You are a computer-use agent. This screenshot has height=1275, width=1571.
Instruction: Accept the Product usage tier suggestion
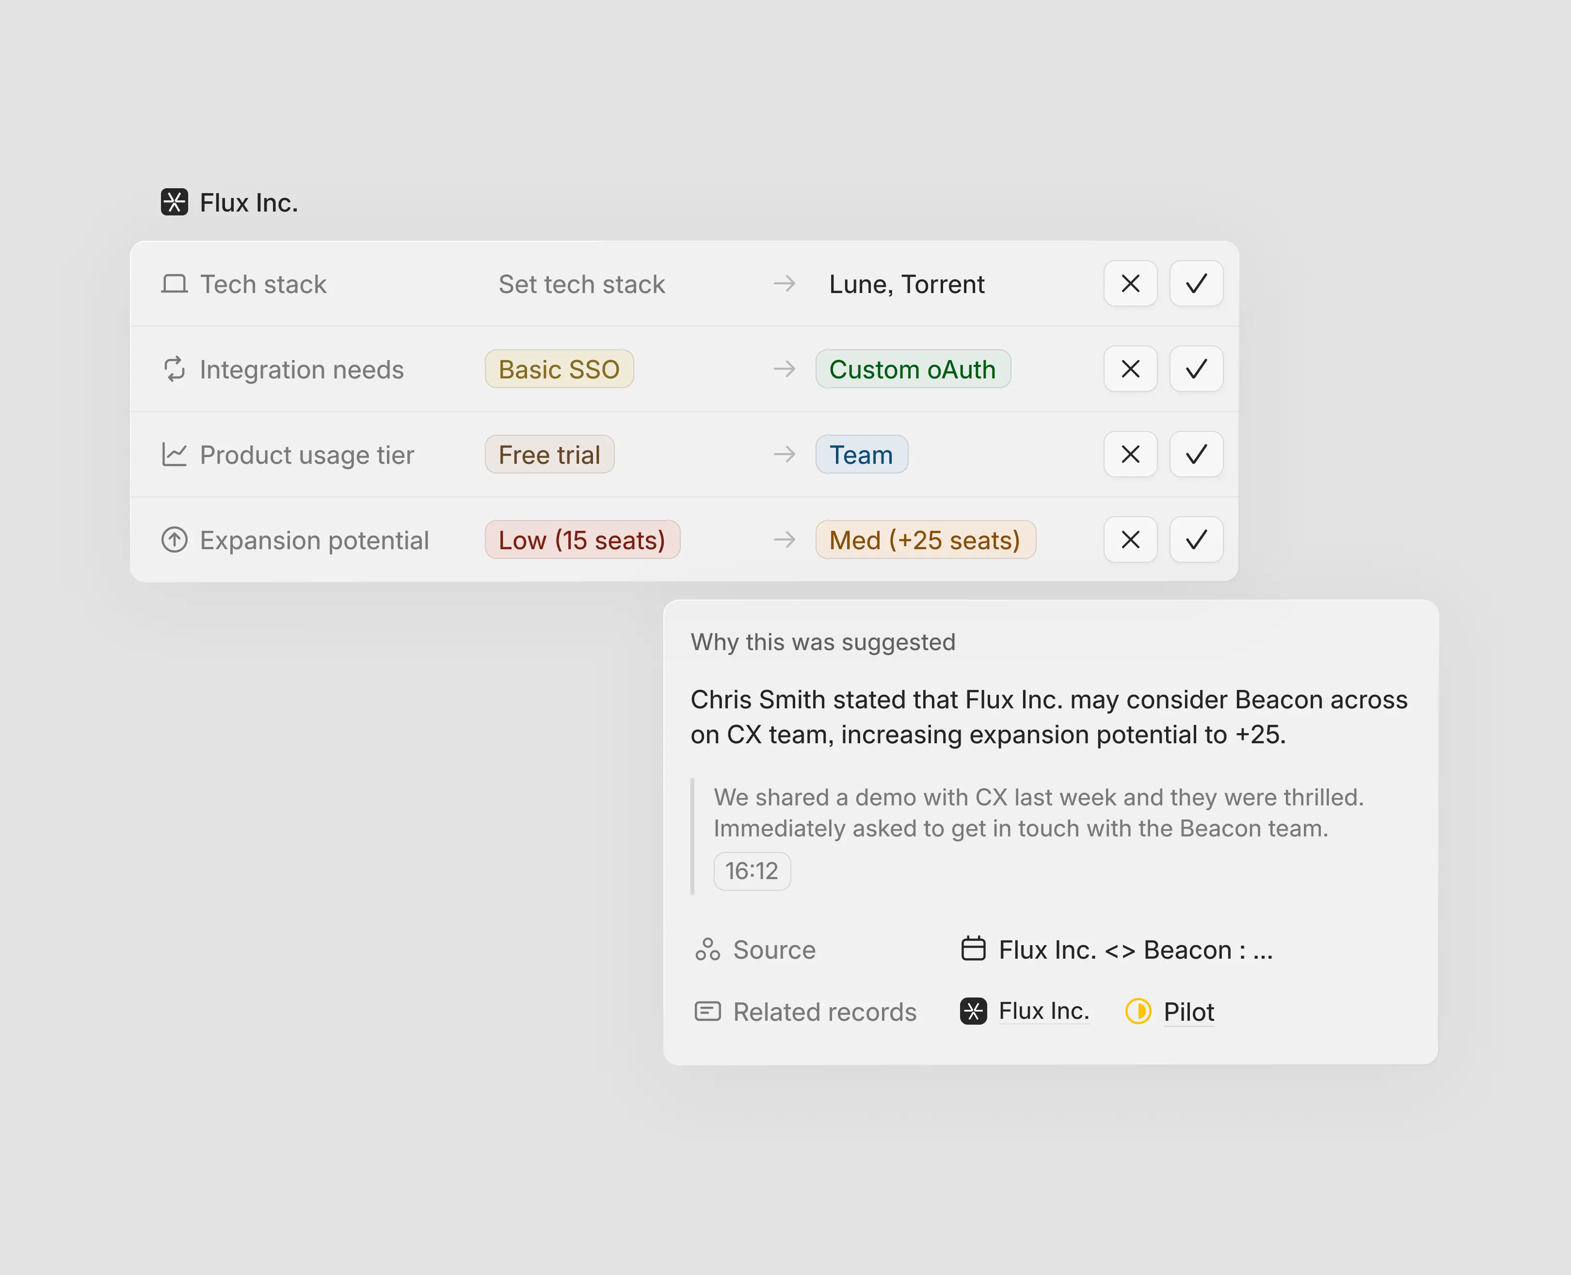click(1196, 455)
